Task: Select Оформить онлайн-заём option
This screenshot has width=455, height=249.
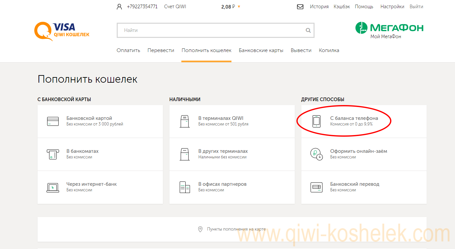Action: [364, 154]
